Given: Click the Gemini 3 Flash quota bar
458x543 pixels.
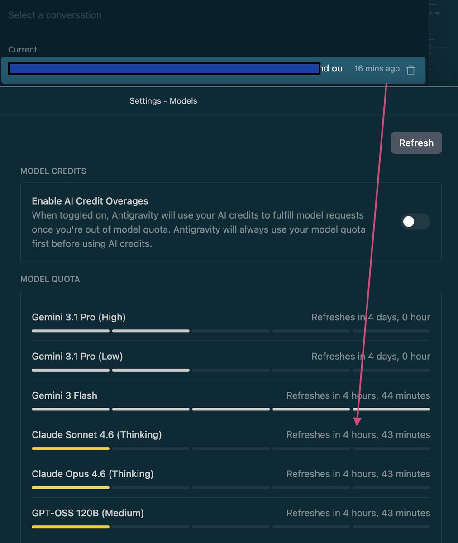Looking at the screenshot, I should tap(231, 410).
